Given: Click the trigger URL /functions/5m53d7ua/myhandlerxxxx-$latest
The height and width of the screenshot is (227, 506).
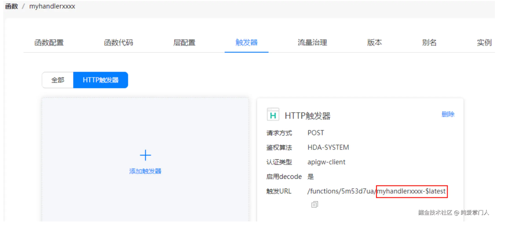Looking at the screenshot, I should pos(377,191).
